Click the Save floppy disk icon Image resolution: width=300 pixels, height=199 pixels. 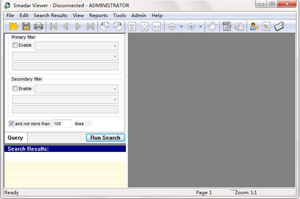[x=26, y=26]
